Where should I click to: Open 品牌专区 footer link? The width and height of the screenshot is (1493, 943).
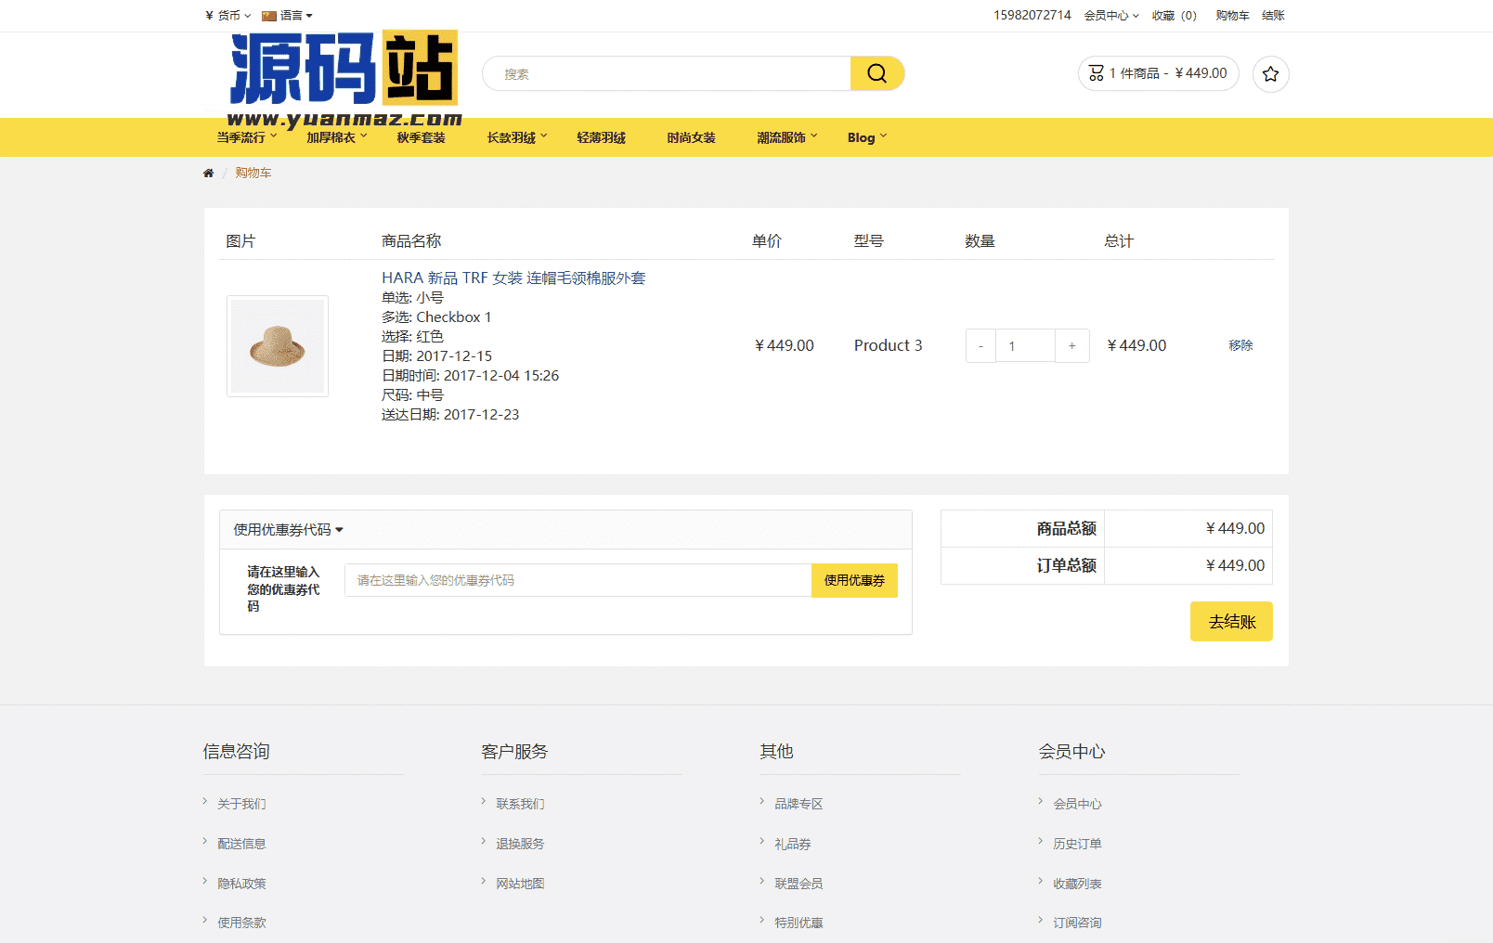[x=798, y=804]
